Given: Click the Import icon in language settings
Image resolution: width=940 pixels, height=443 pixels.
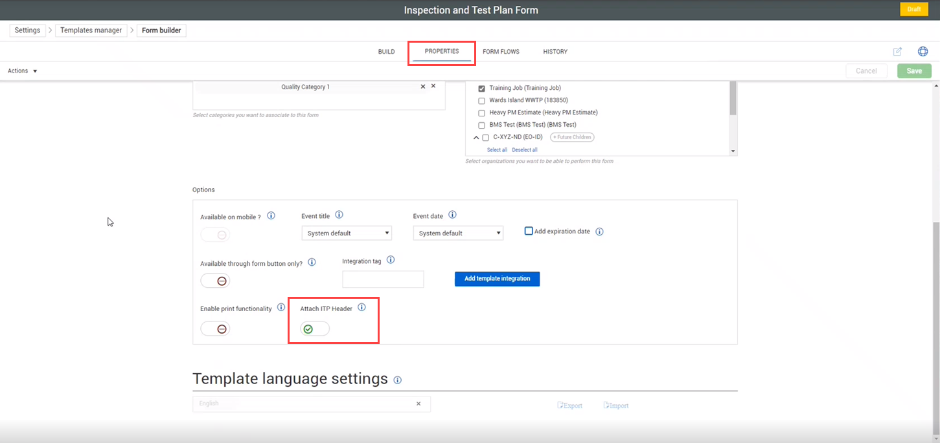Looking at the screenshot, I should [x=615, y=405].
